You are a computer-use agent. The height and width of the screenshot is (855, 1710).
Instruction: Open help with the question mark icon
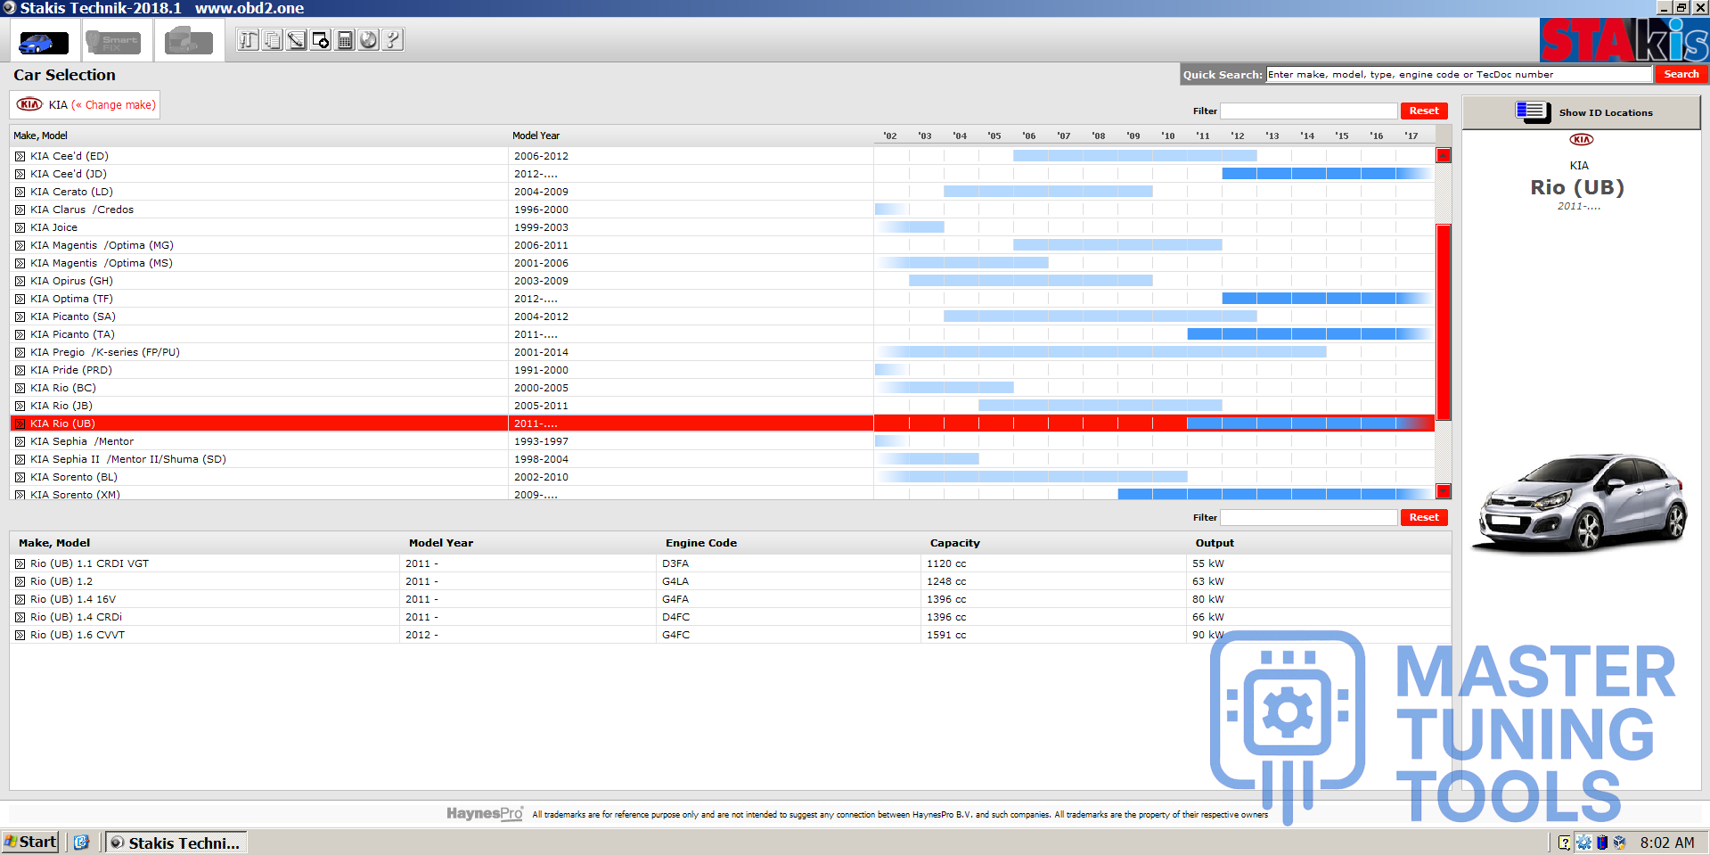click(x=392, y=40)
